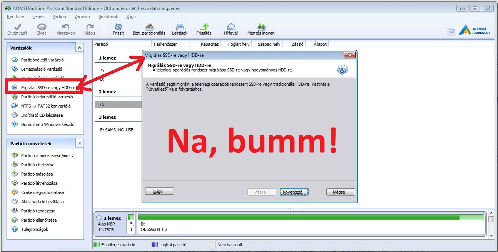Screen dimensions: 498x252
Task: Click the Súgó button in dialog
Action: 159,191
